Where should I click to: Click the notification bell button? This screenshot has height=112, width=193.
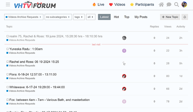coord(185,17)
